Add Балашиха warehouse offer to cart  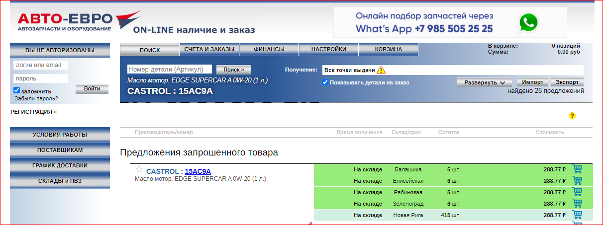tap(577, 169)
